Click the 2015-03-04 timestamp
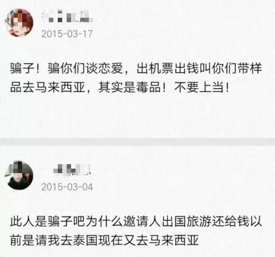 click(x=67, y=187)
